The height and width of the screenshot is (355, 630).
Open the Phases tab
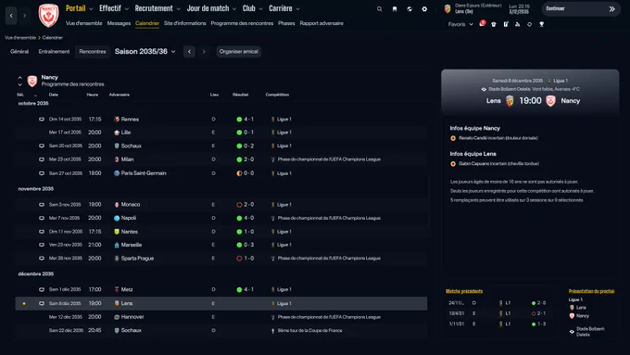click(286, 23)
